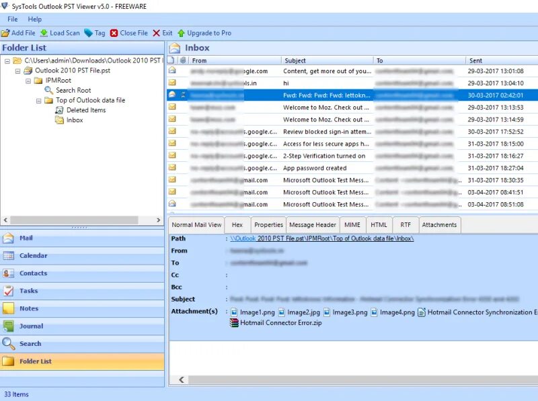Open the RTF tab

coord(406,225)
